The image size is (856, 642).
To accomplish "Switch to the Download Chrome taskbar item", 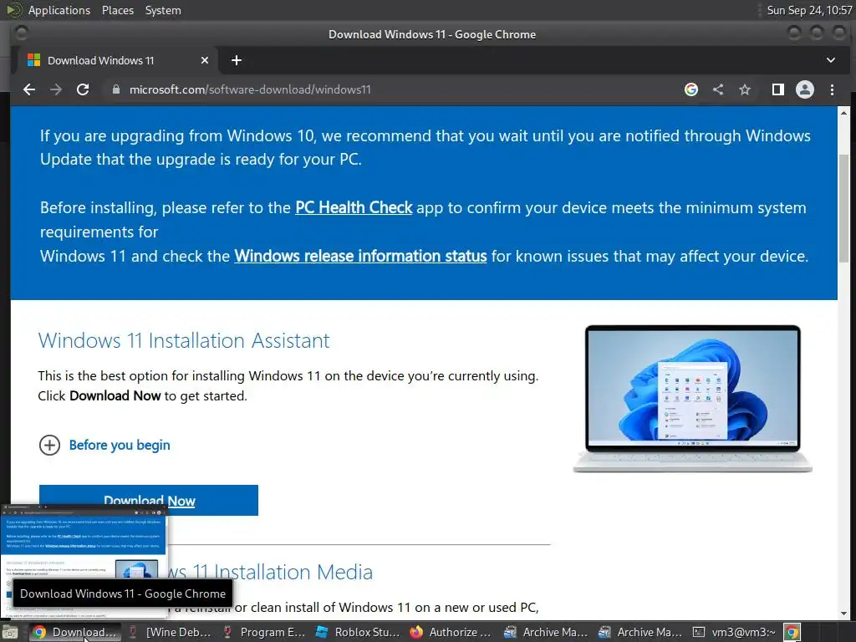I will pyautogui.click(x=74, y=632).
